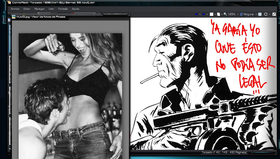Click the ComicRack app icon in title bar

[9, 2]
